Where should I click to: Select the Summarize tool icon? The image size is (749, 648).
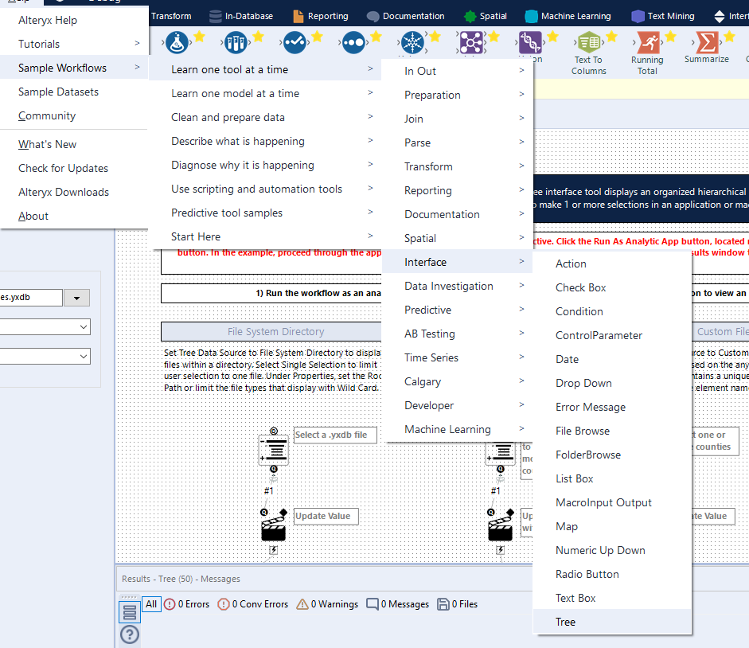click(707, 42)
